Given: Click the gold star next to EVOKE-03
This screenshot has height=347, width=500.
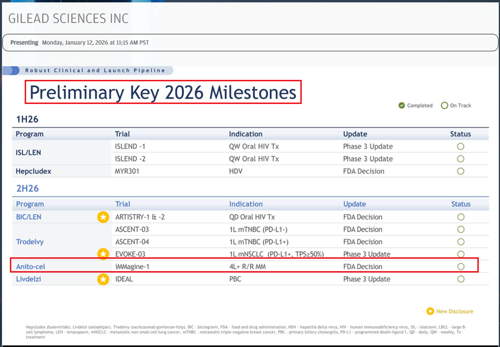Looking at the screenshot, I should pos(103,254).
